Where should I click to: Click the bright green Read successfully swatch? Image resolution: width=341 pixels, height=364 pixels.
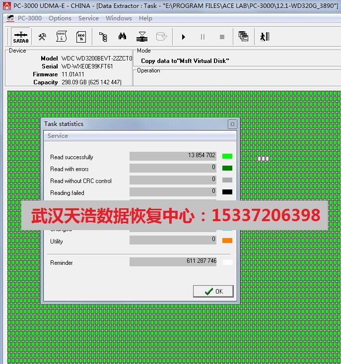point(227,156)
